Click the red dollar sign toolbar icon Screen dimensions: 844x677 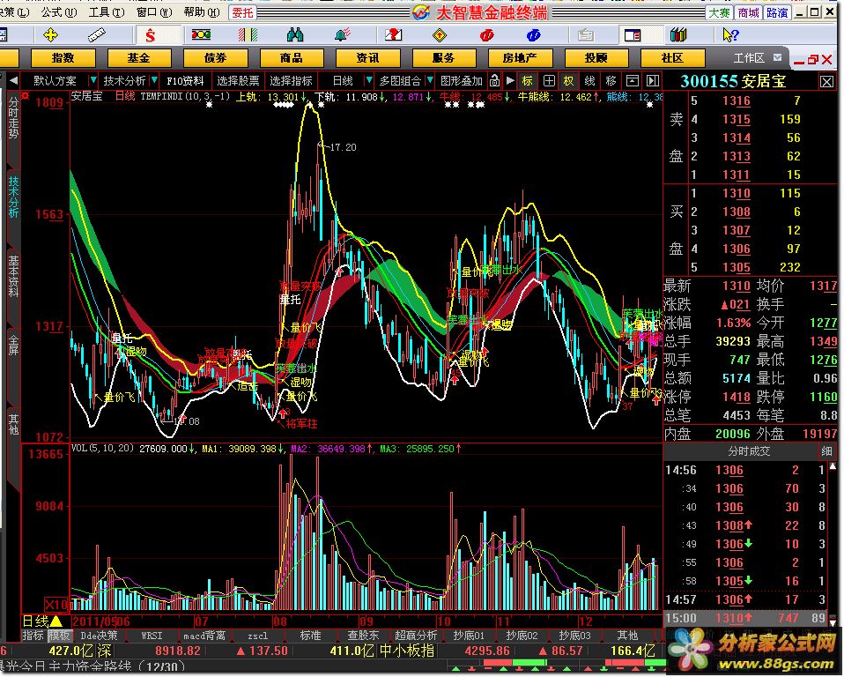150,35
